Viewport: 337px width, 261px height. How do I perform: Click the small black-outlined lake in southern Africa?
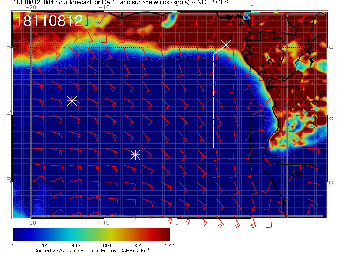point(296,174)
